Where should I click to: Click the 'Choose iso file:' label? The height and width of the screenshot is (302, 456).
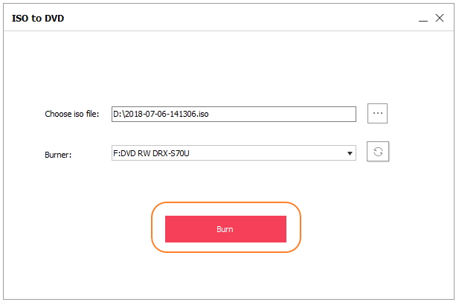tap(72, 115)
